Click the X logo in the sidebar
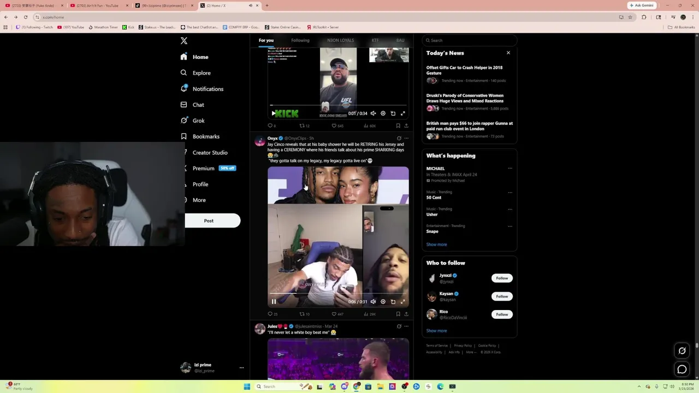Screen dimensions: 699x393 (184, 41)
